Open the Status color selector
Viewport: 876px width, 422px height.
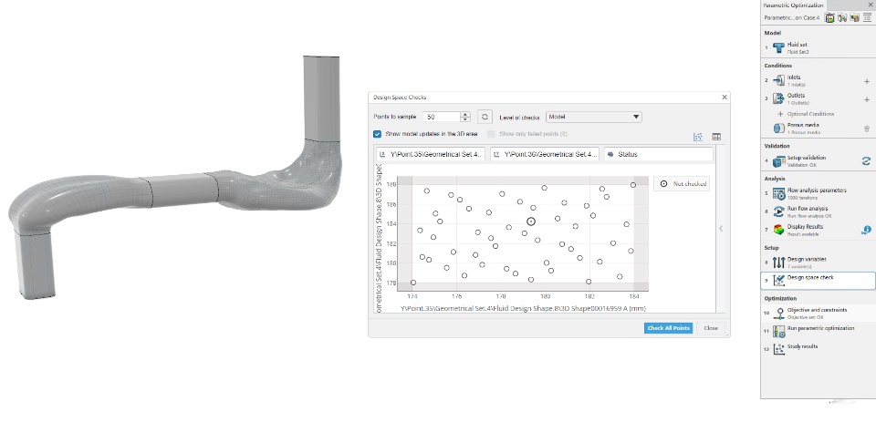659,154
